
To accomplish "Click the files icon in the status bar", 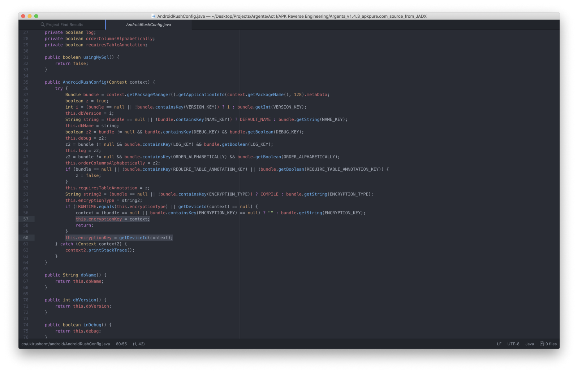I will pos(542,344).
